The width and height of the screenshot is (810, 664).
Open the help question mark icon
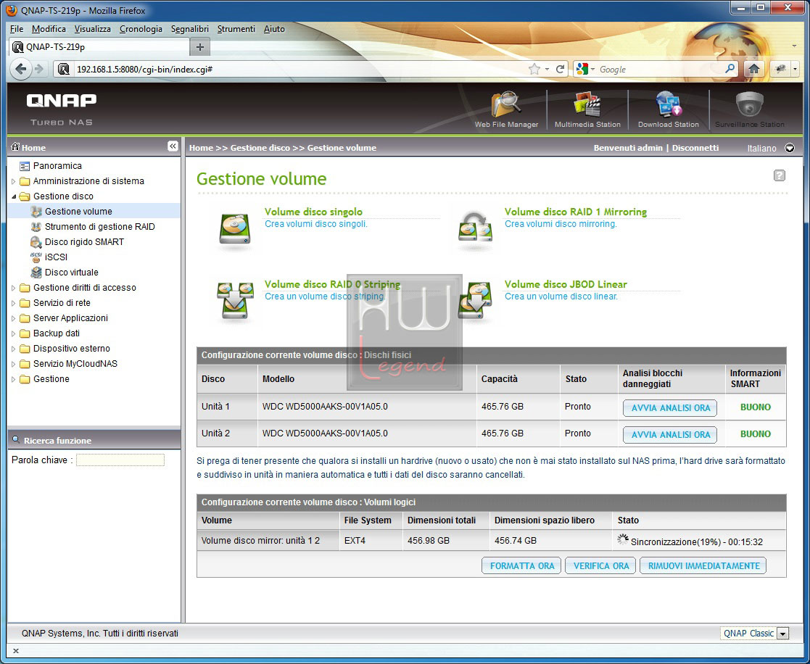pyautogui.click(x=780, y=175)
